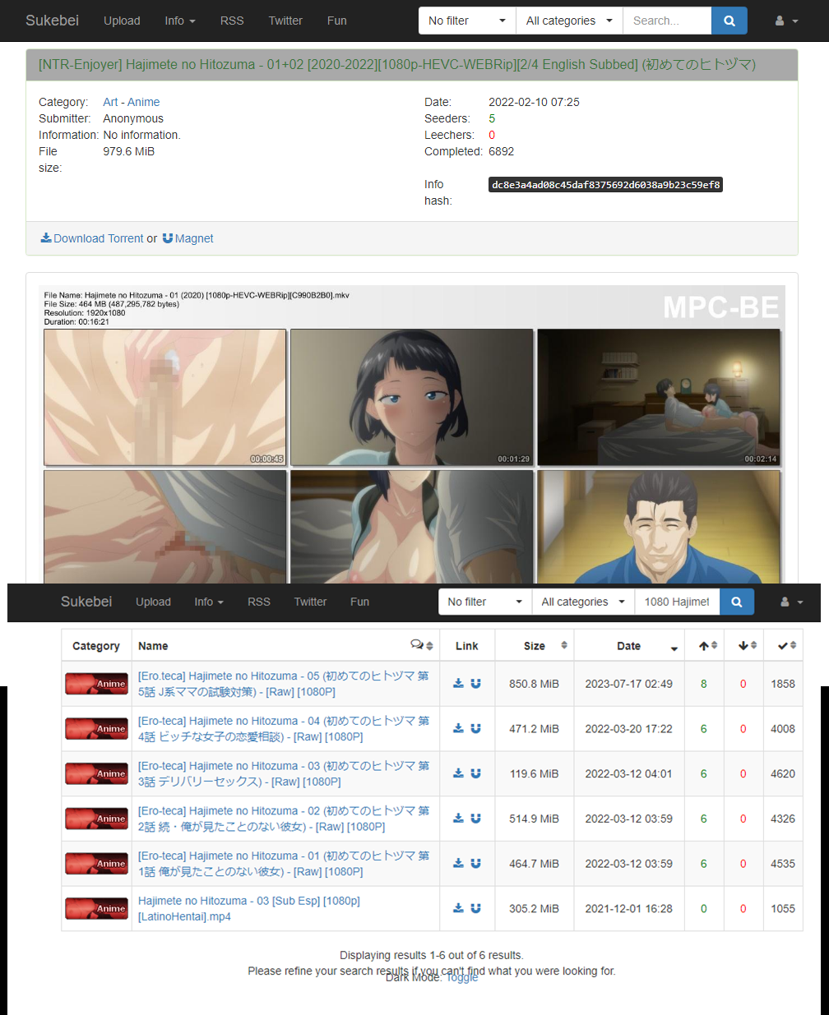Open Upload in the search results navbar

pos(153,602)
